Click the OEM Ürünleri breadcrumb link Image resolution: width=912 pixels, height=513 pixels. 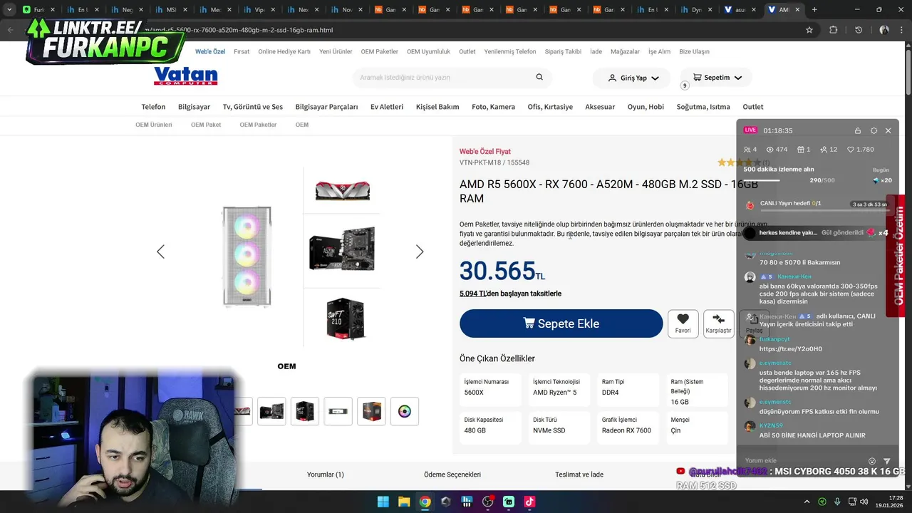154,125
